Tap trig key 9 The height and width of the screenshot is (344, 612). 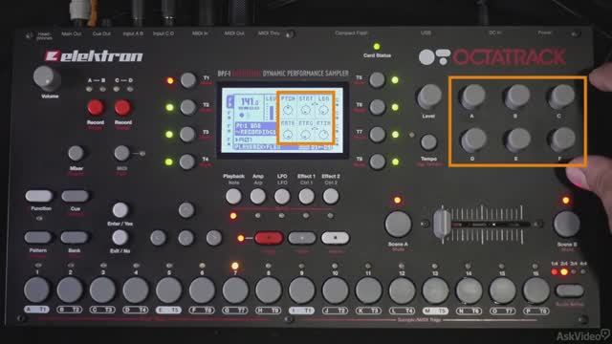tap(302, 290)
